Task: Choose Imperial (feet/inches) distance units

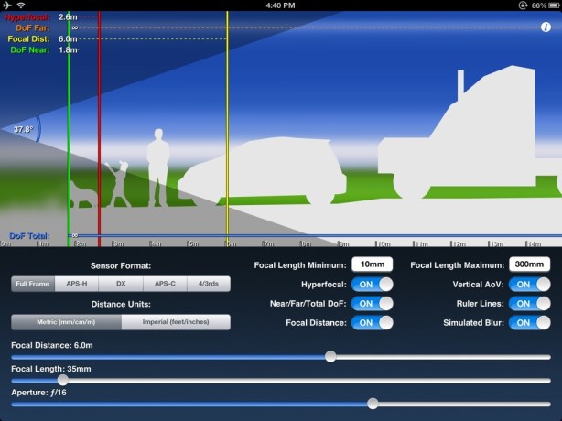Action: pyautogui.click(x=175, y=322)
